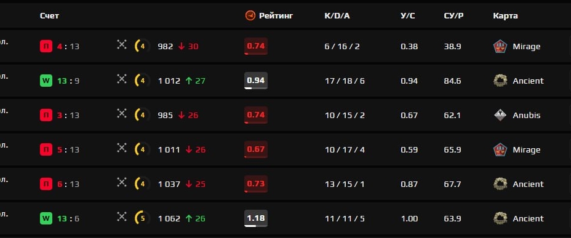The image size is (571, 238).
Task: Click the Карта column header
Action: pos(505,16)
